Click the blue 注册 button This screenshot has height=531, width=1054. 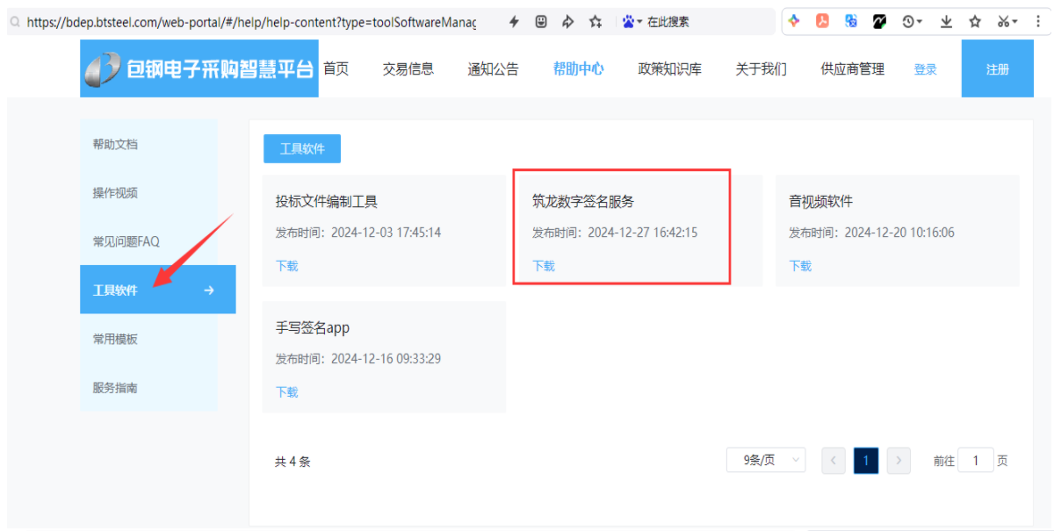(997, 69)
